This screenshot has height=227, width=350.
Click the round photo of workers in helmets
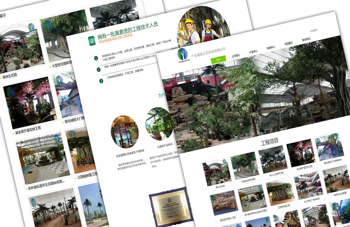[x=204, y=26]
